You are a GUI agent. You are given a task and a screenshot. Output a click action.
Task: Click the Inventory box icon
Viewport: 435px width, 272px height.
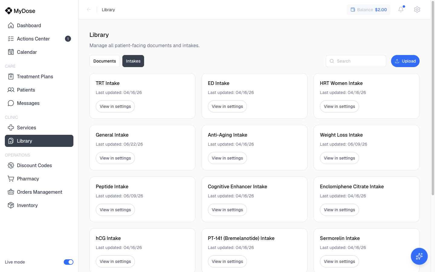(x=11, y=205)
